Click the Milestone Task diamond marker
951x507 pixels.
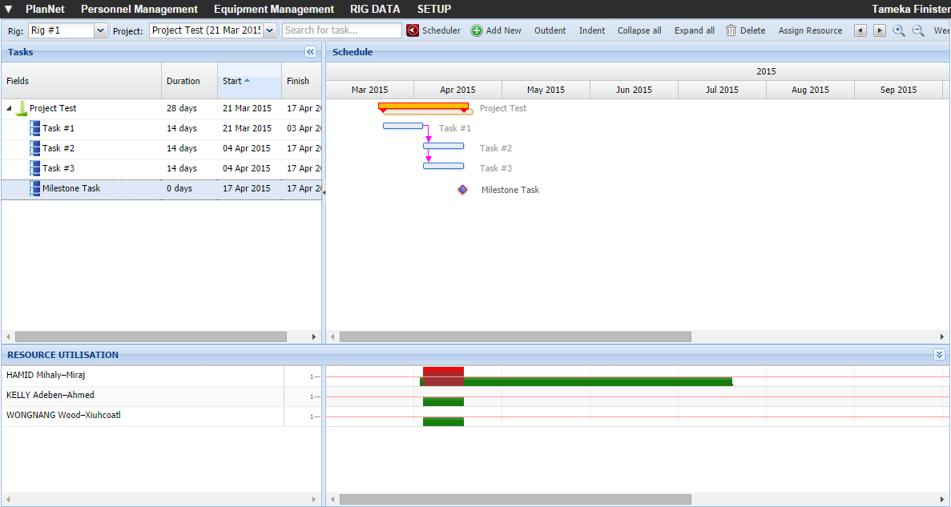462,190
